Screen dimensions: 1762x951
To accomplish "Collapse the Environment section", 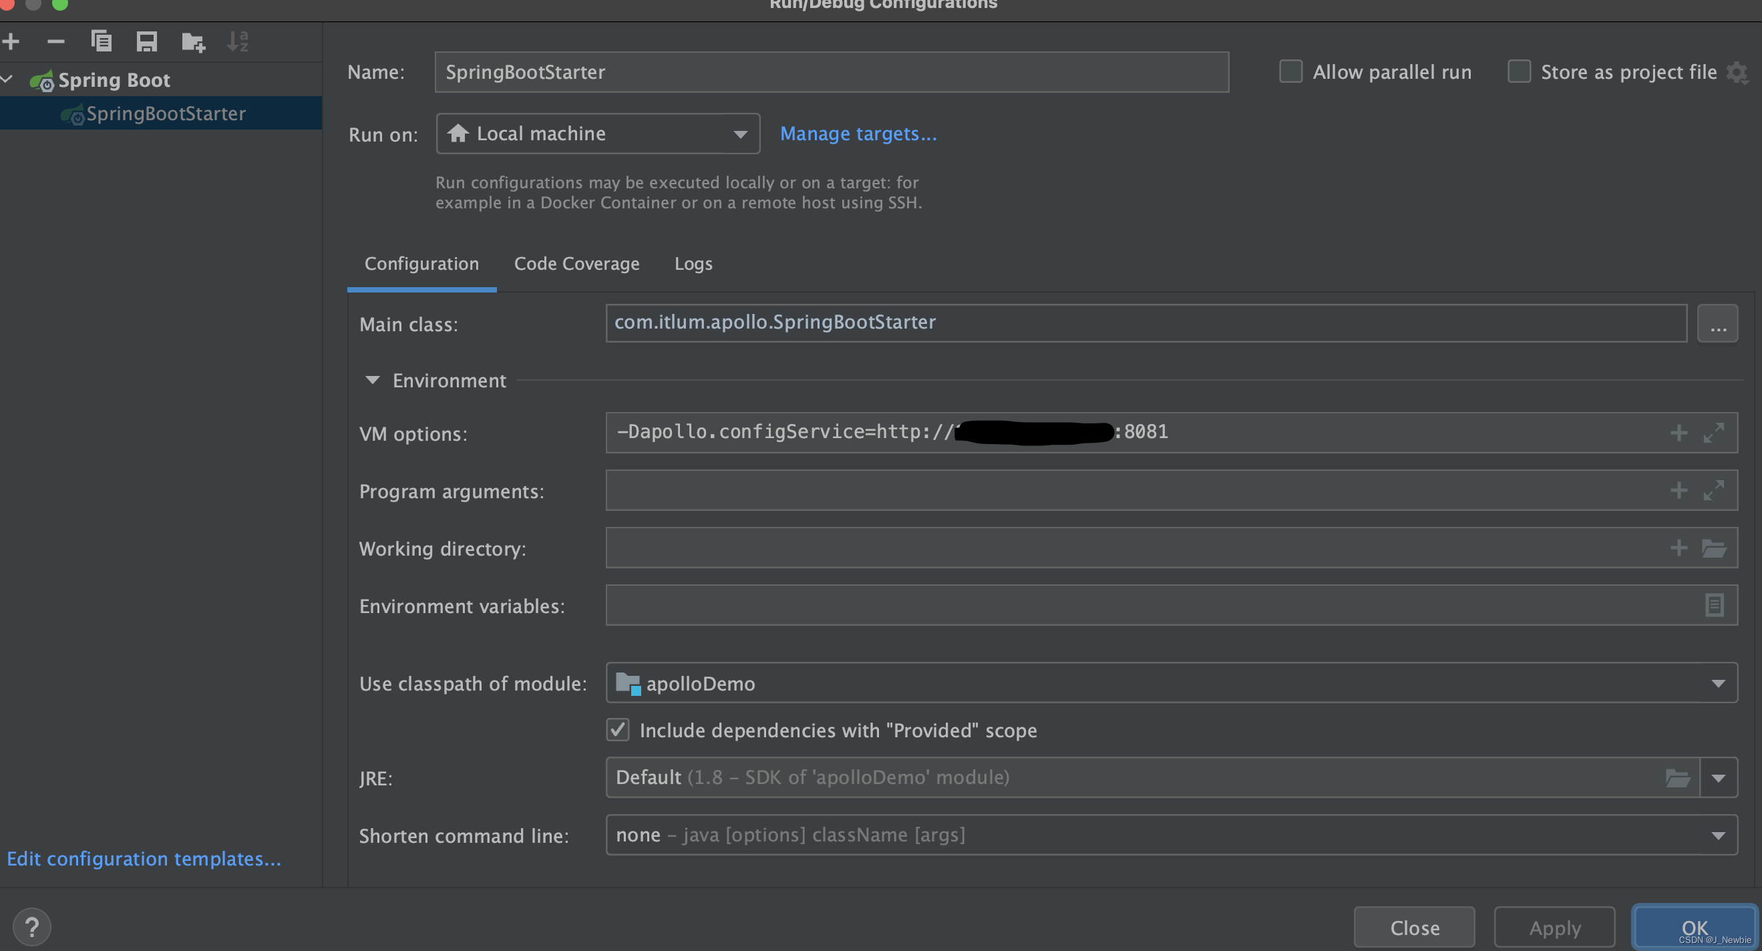I will point(372,380).
